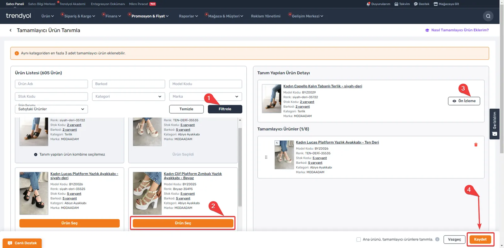This screenshot has width=504, height=248.
Task: Open the Finans menu
Action: 113,16
